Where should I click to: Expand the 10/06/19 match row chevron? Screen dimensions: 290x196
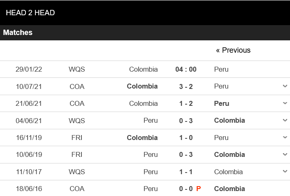pyautogui.click(x=285, y=154)
